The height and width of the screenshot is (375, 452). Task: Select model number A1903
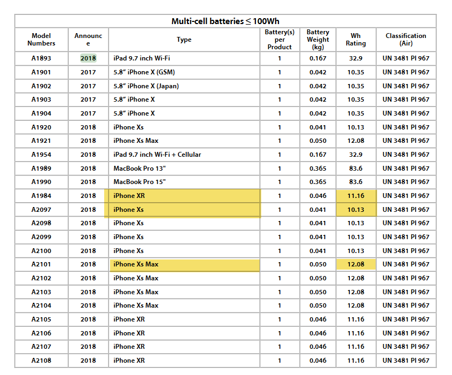(x=41, y=100)
